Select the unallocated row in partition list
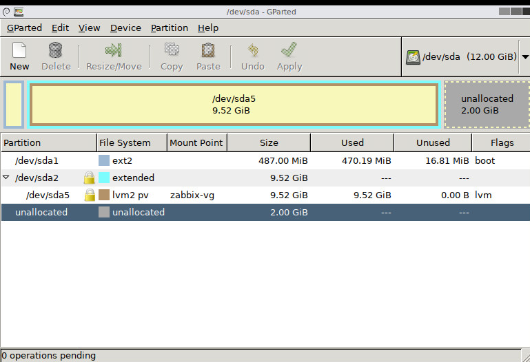 tap(265, 212)
